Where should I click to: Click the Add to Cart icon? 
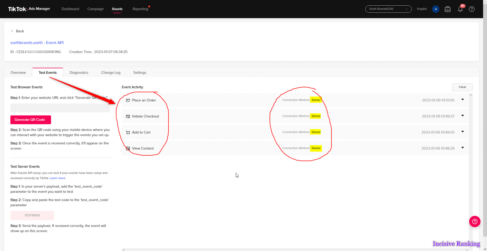coord(128,132)
